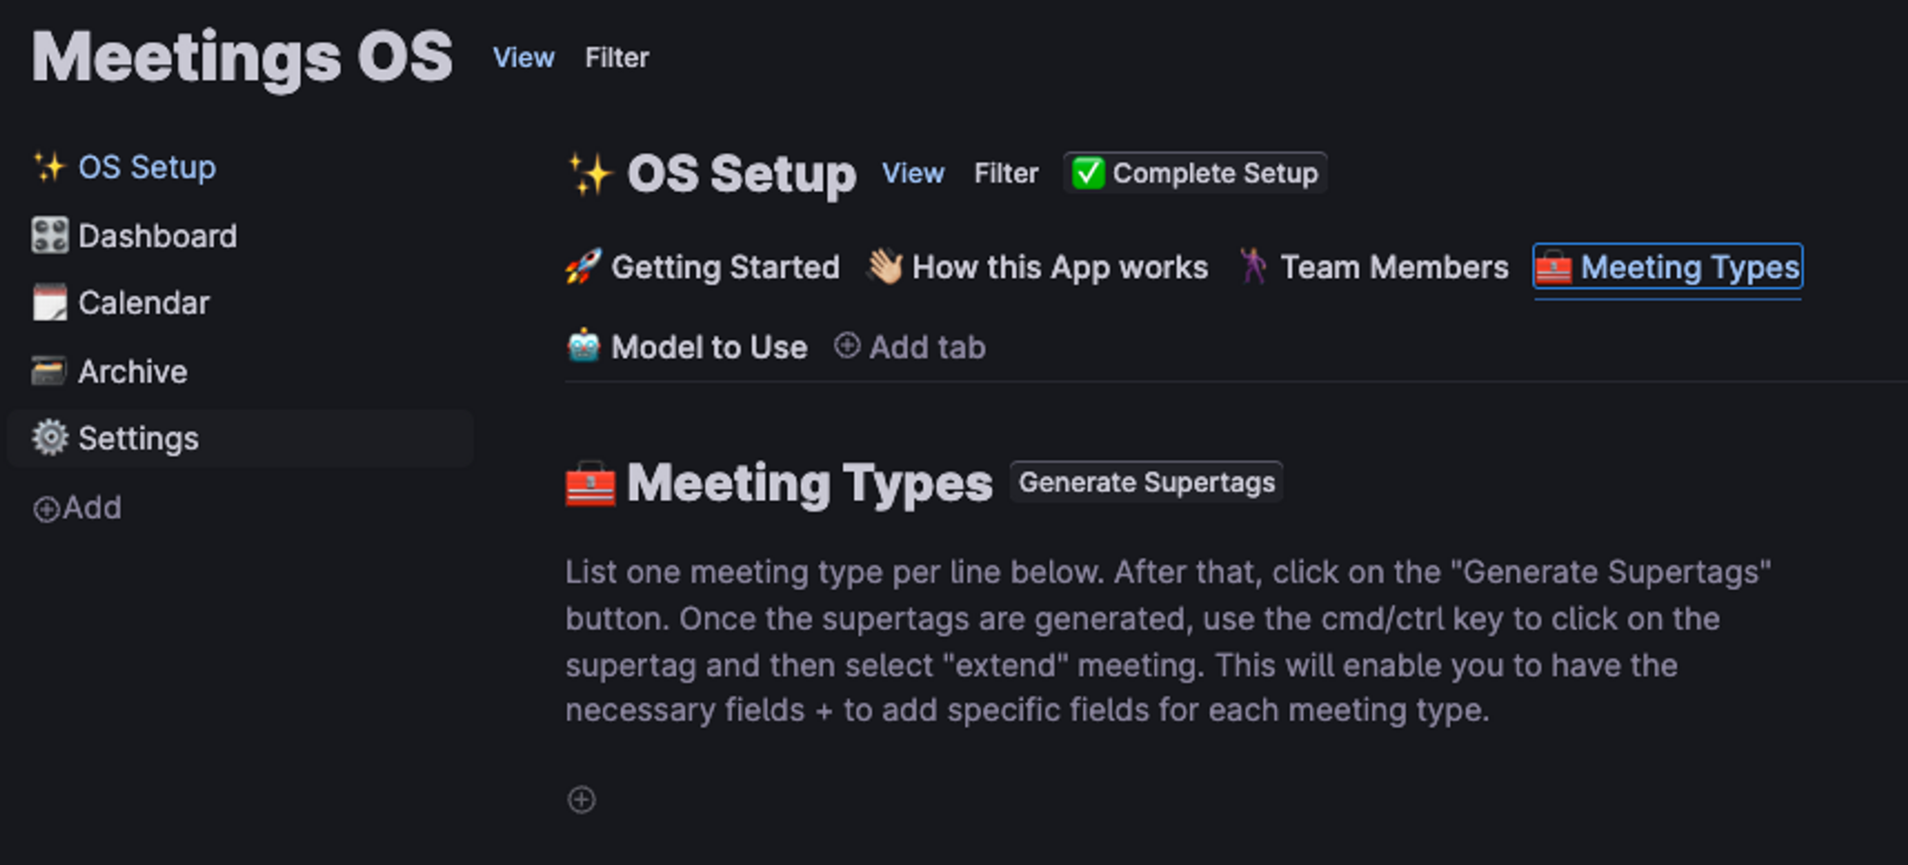
Task: Click the Generate Supertags button
Action: coord(1147,482)
